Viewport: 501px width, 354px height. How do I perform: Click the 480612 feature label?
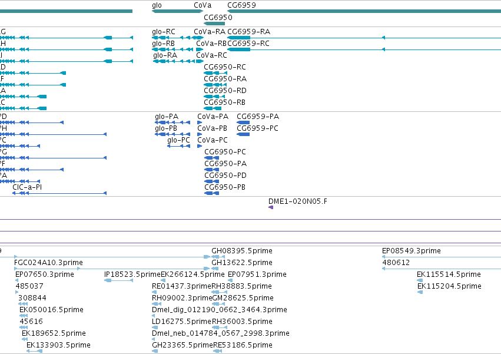tap(396, 263)
